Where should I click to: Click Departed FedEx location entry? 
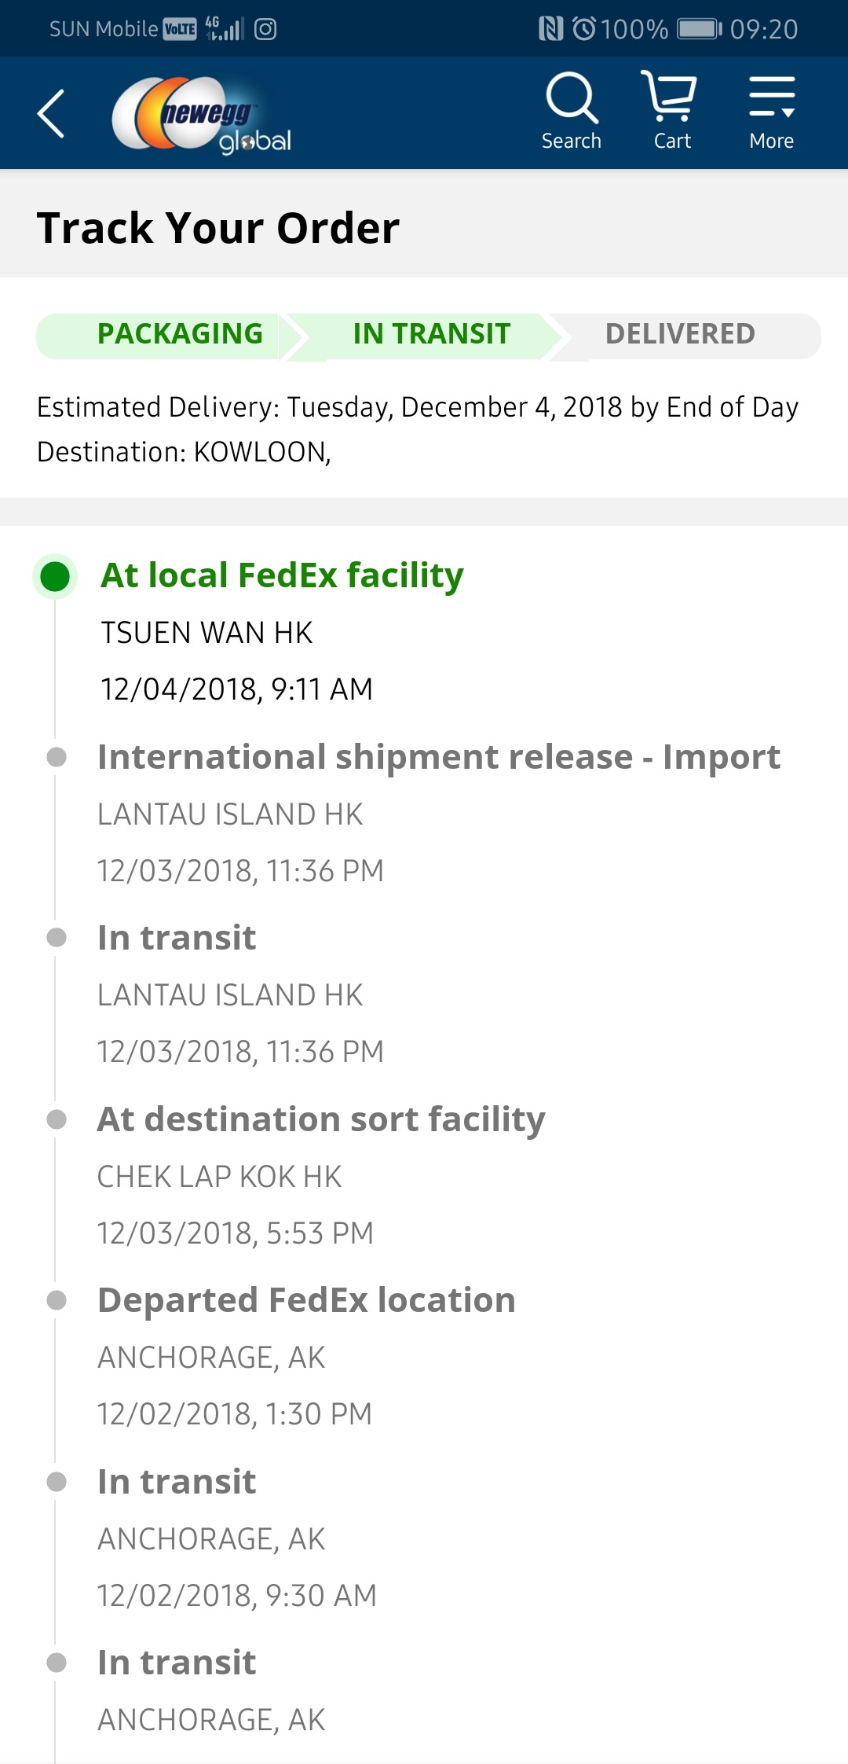[x=306, y=1300]
